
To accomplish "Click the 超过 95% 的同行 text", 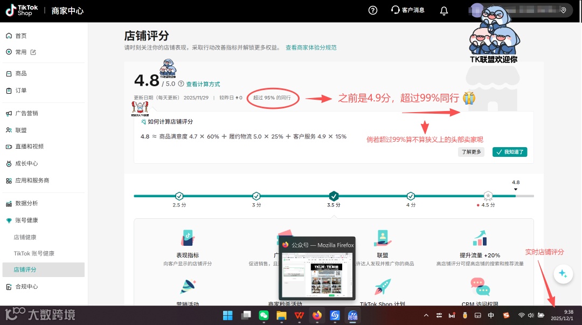I will (x=272, y=98).
